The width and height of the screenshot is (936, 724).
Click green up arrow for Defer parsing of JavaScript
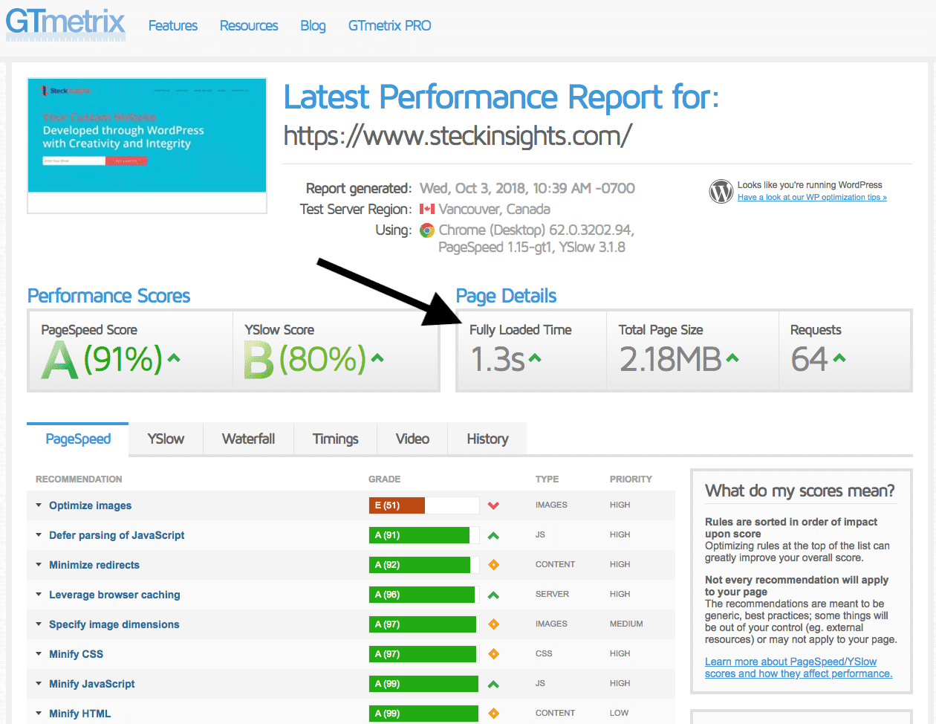point(493,535)
